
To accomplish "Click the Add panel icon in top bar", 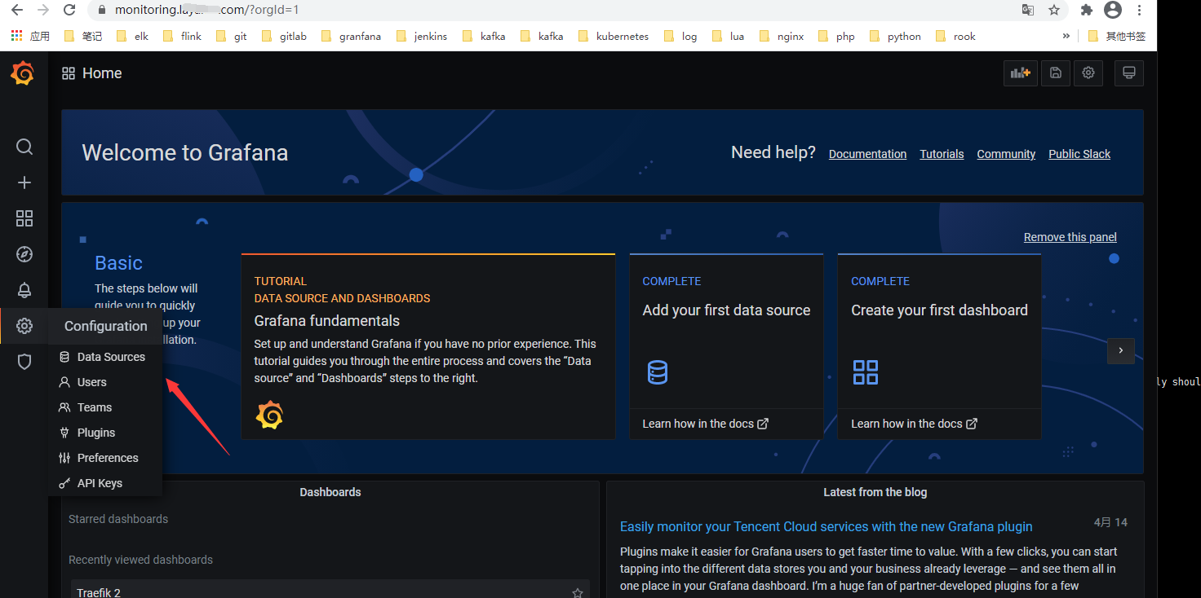I will (x=1021, y=73).
